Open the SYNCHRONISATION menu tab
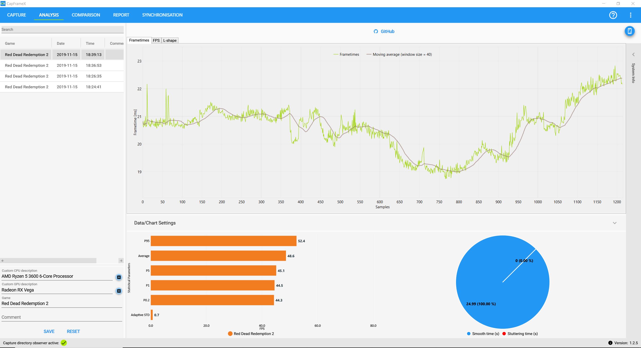This screenshot has width=641, height=348. coord(162,15)
